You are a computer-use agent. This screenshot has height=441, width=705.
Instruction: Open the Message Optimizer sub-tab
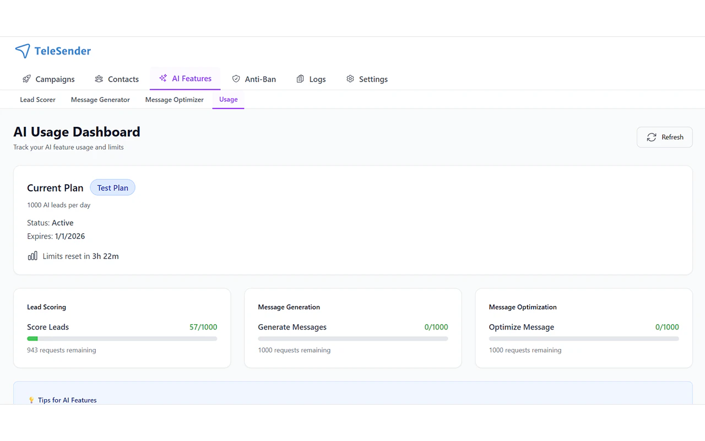175,100
